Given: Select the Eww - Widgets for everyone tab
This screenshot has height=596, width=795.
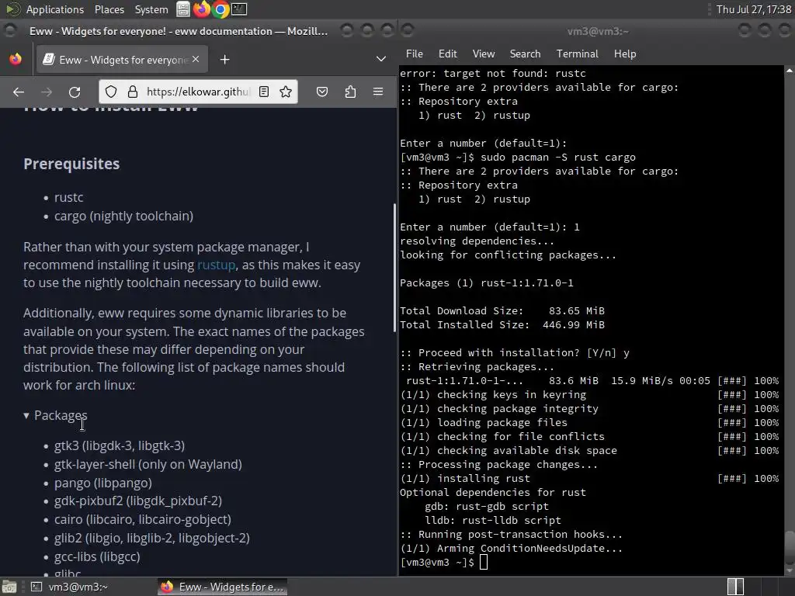Looking at the screenshot, I should (x=120, y=60).
